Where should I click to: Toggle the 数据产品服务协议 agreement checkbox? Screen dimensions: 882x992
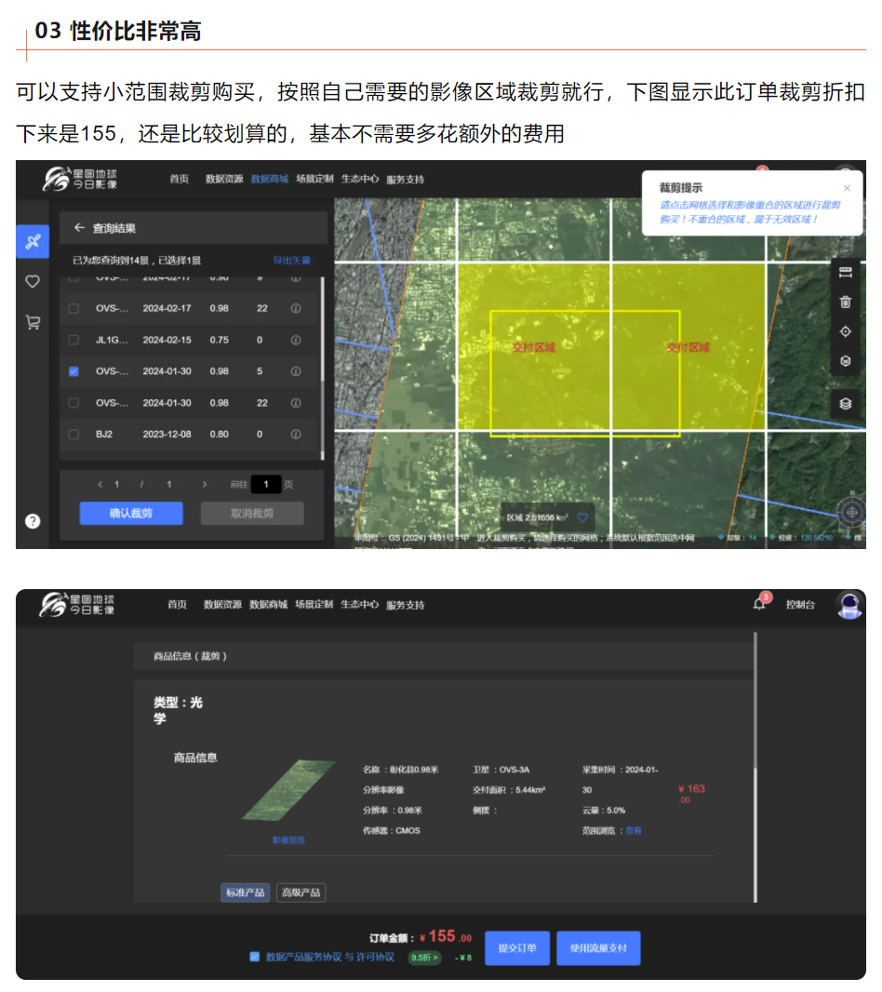(x=255, y=957)
